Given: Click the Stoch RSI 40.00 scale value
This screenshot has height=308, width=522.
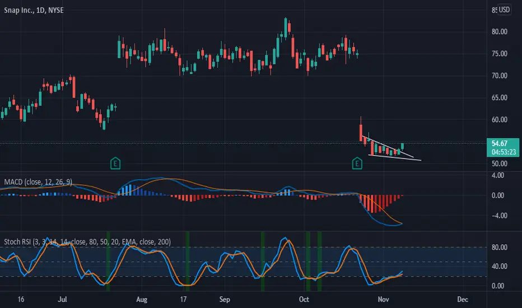Looking at the screenshot, I should [x=500, y=266].
